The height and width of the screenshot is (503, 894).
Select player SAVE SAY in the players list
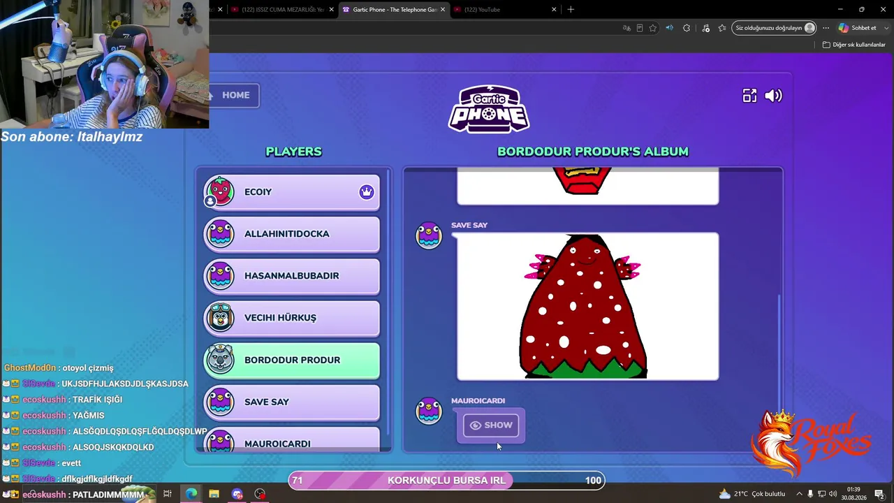click(292, 402)
